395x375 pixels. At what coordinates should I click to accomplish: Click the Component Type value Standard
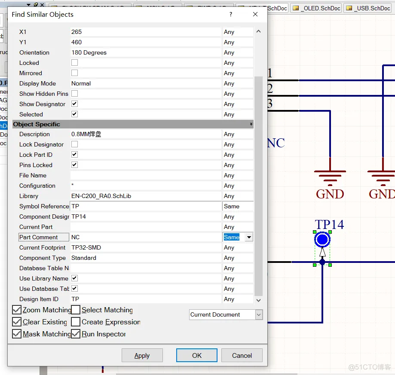pyautogui.click(x=146, y=258)
